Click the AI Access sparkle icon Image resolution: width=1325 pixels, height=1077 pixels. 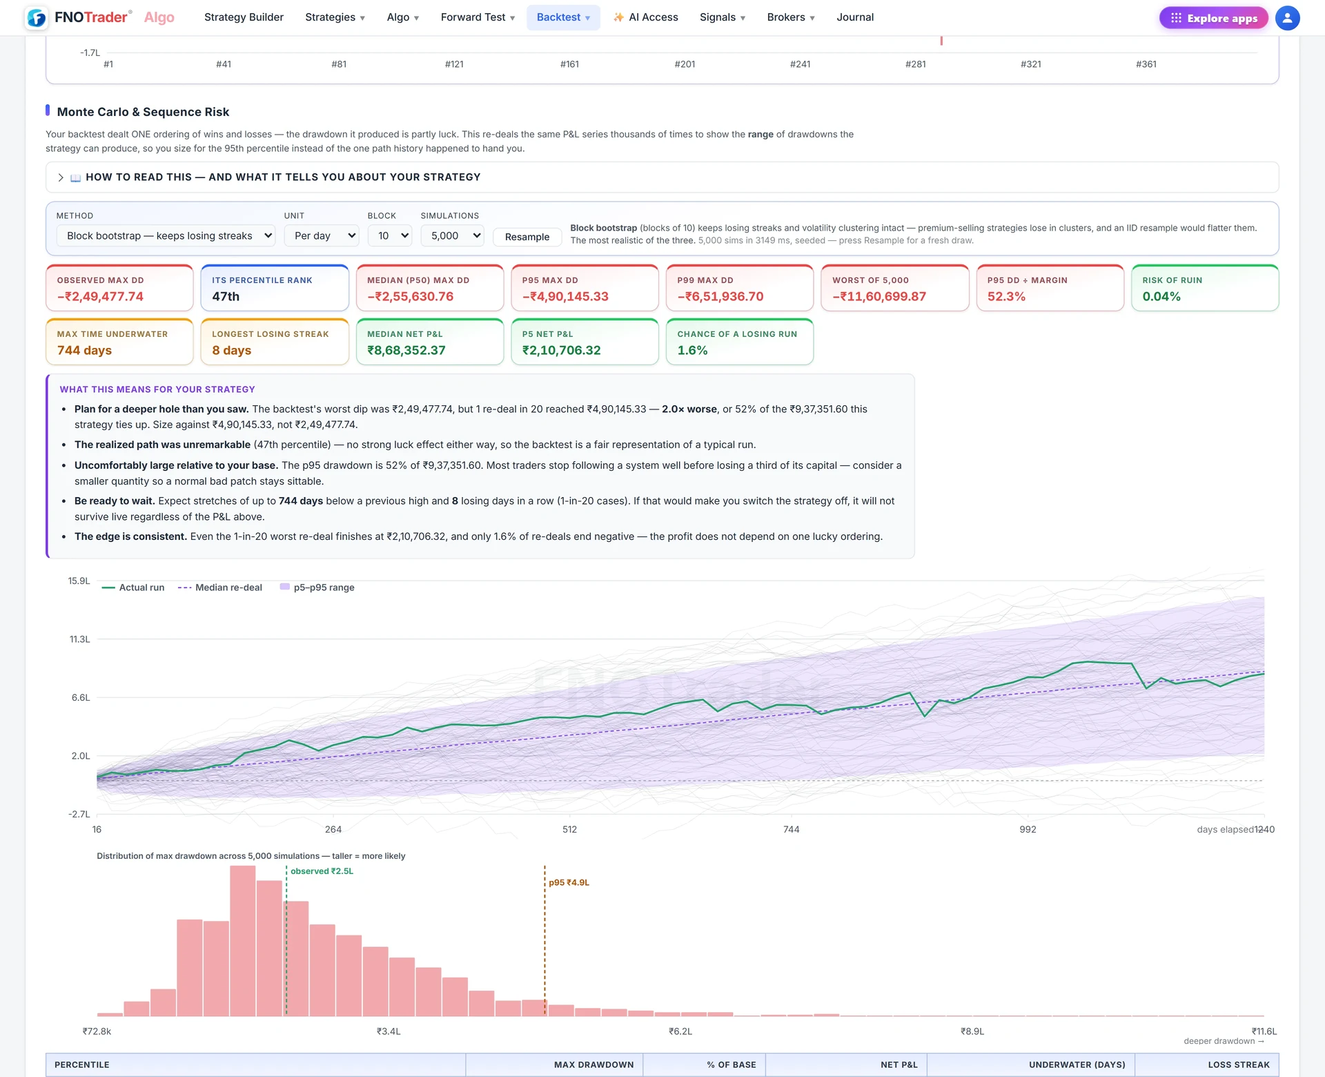pyautogui.click(x=618, y=17)
